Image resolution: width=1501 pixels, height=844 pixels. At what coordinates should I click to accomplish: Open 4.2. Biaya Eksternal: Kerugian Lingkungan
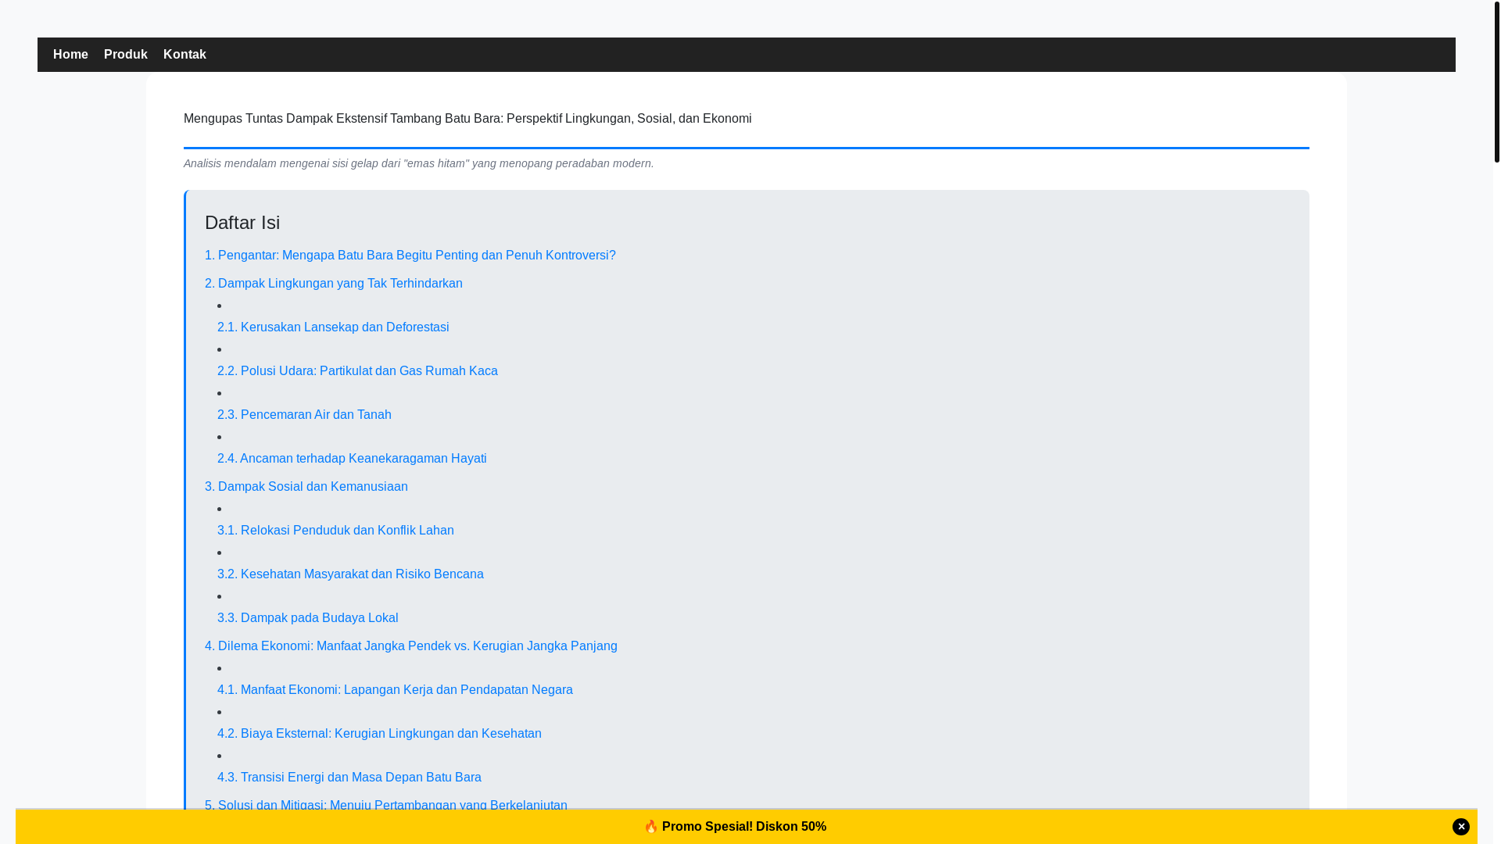pos(379,734)
